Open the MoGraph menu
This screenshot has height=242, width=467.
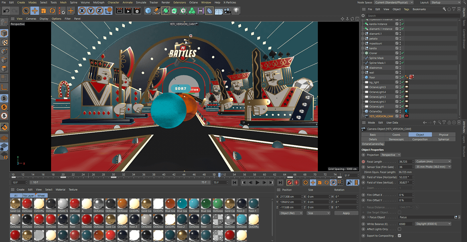99,2
